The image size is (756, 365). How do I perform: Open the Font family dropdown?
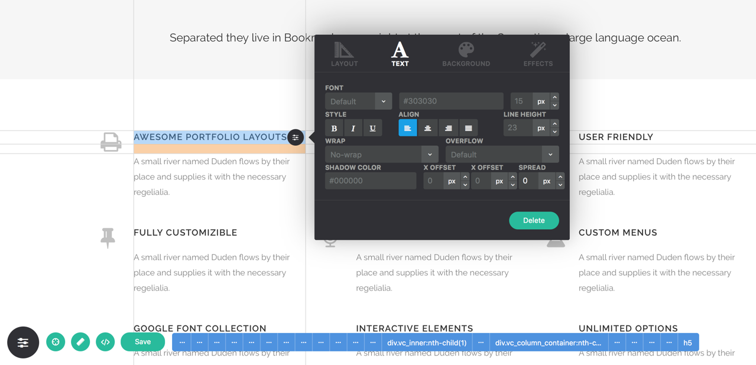coord(358,102)
